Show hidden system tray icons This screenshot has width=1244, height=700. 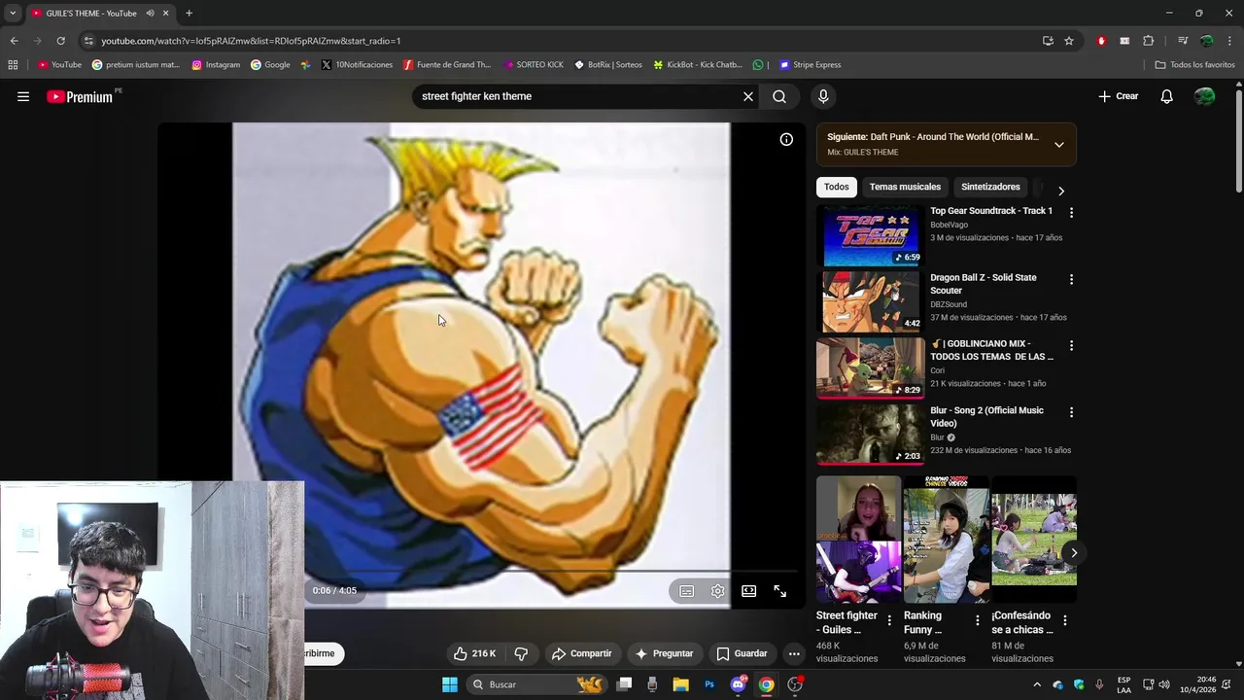pos(1037,684)
